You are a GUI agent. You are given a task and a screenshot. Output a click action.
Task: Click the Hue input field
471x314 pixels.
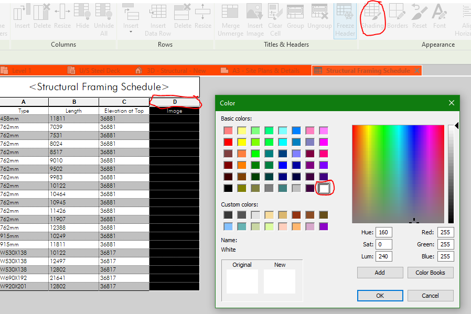tap(383, 232)
